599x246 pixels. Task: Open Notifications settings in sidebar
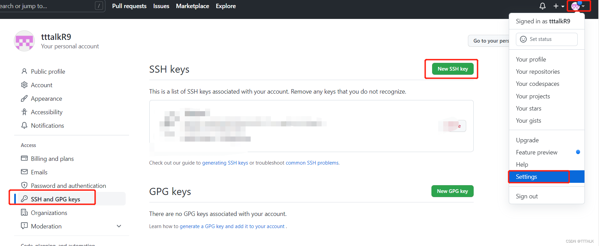[x=47, y=125]
